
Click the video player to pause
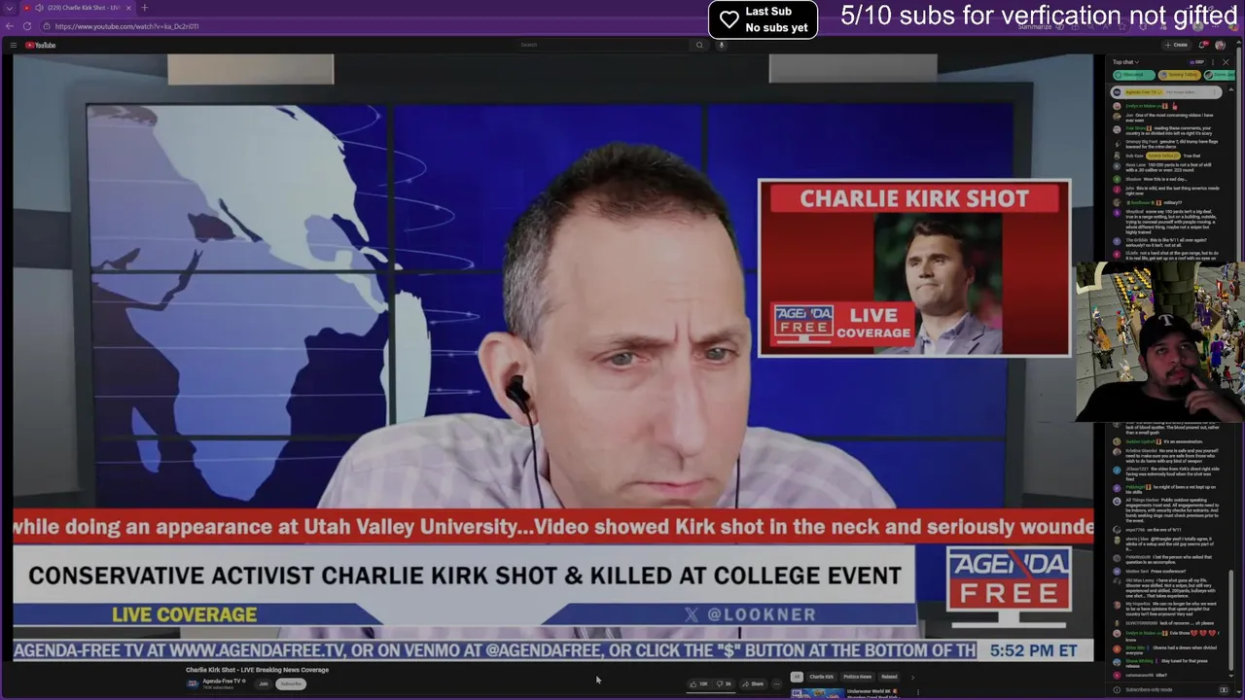(x=552, y=358)
